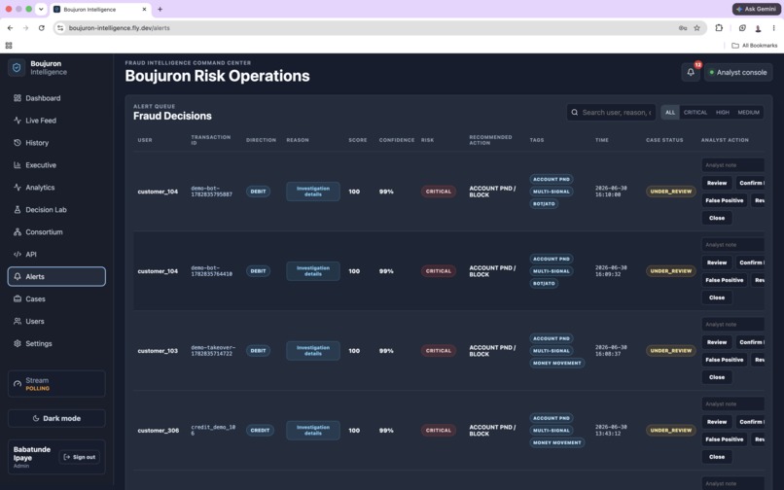This screenshot has height=490, width=784.
Task: Open Investigation details for demo-takeover transaction
Action: 313,351
